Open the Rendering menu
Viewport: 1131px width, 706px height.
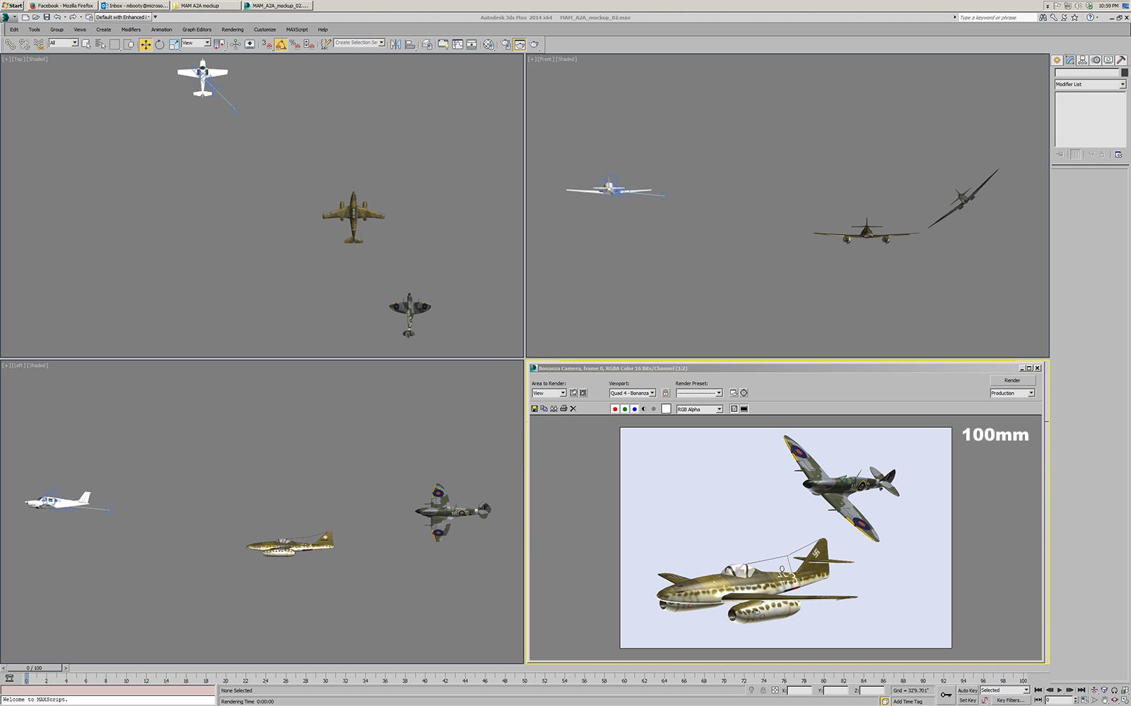click(232, 30)
